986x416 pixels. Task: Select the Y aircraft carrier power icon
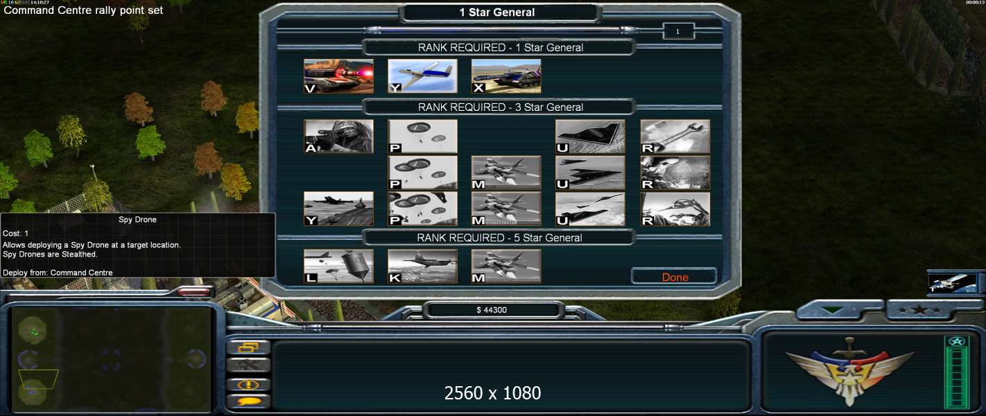338,209
